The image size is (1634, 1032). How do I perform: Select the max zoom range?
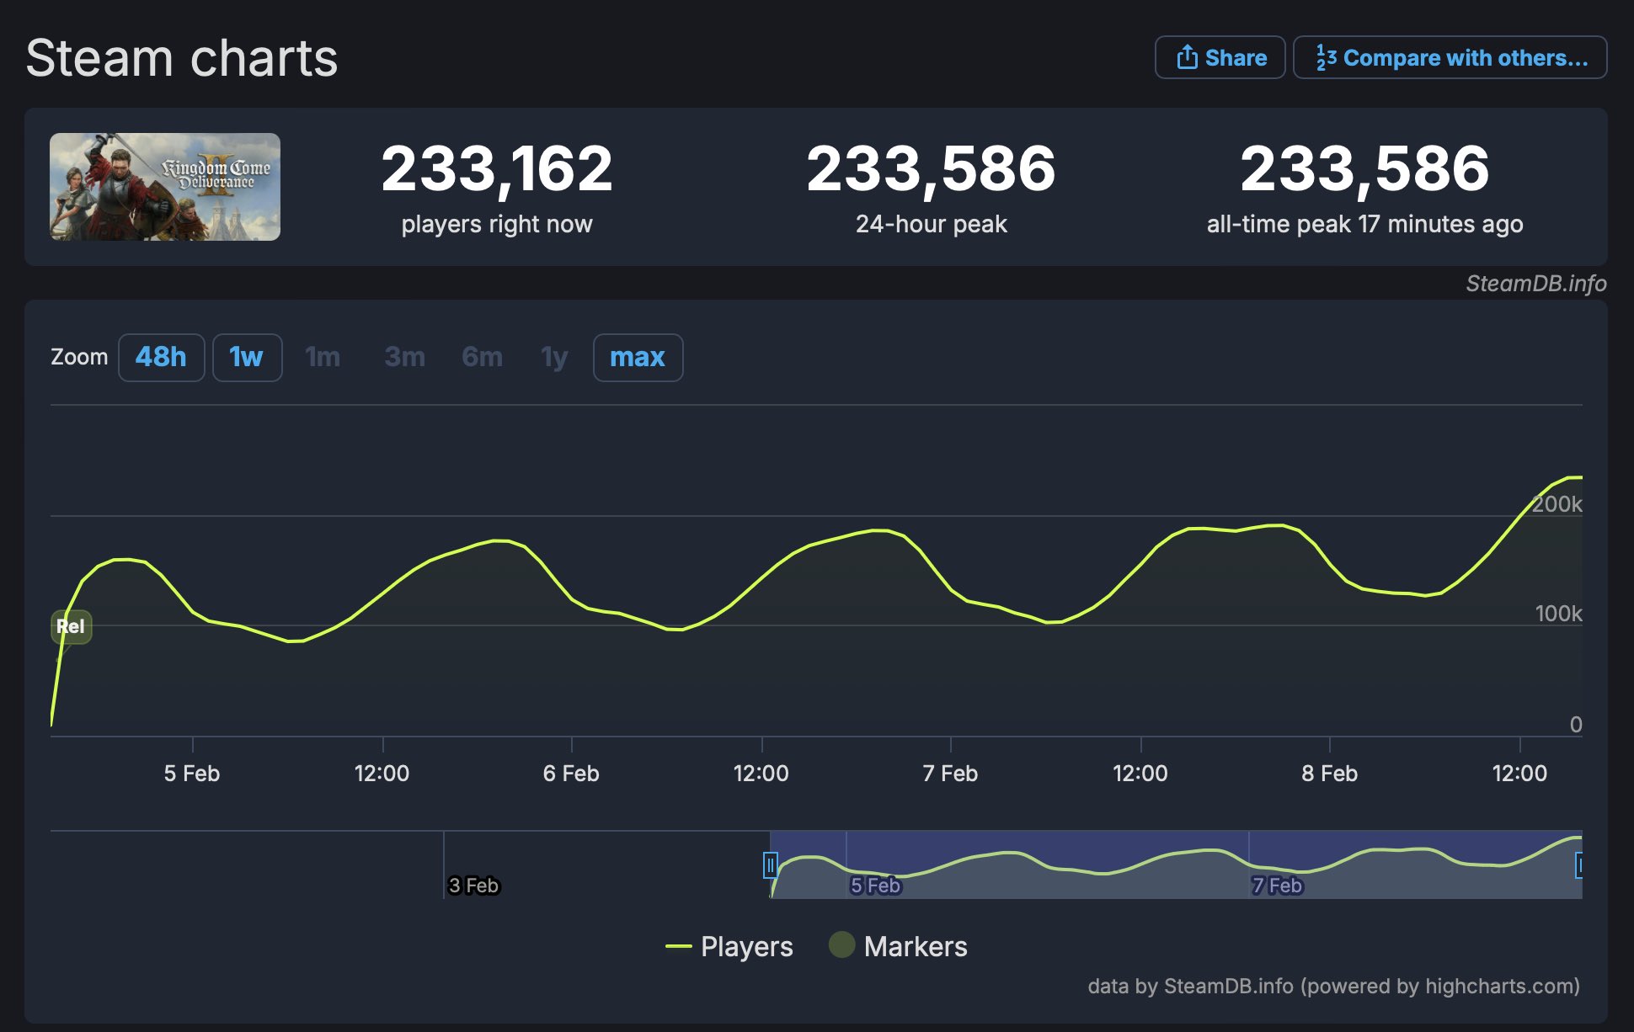(x=638, y=357)
